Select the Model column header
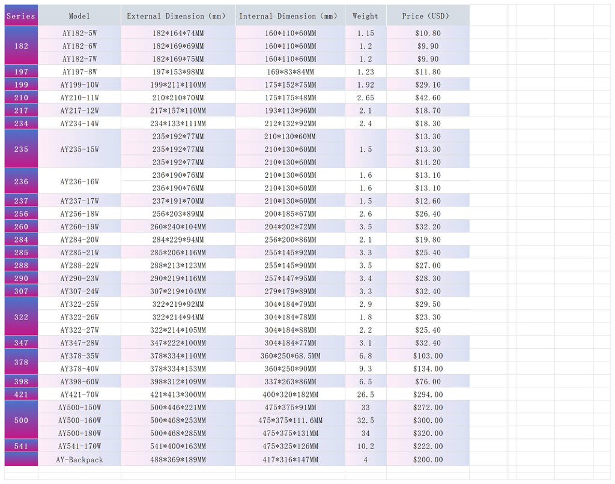Screen dimensions: 615x484 pyautogui.click(x=79, y=16)
